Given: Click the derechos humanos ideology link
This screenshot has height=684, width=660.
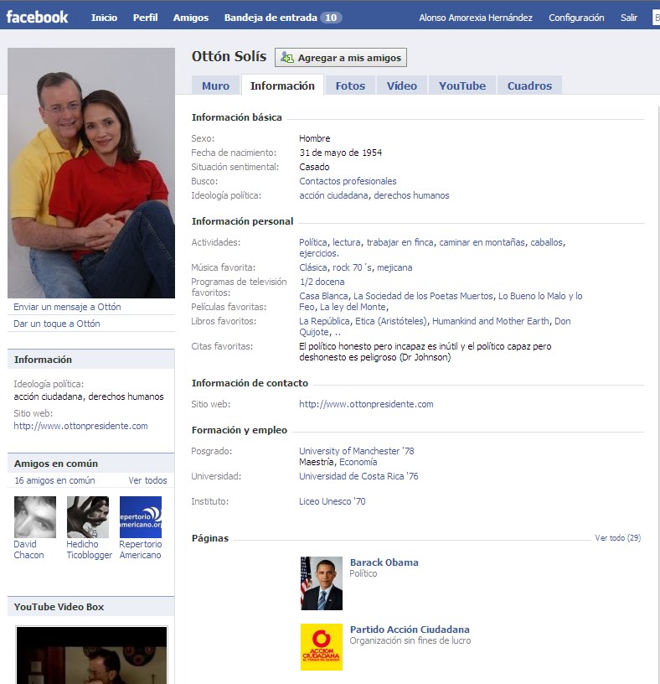Looking at the screenshot, I should pos(411,195).
